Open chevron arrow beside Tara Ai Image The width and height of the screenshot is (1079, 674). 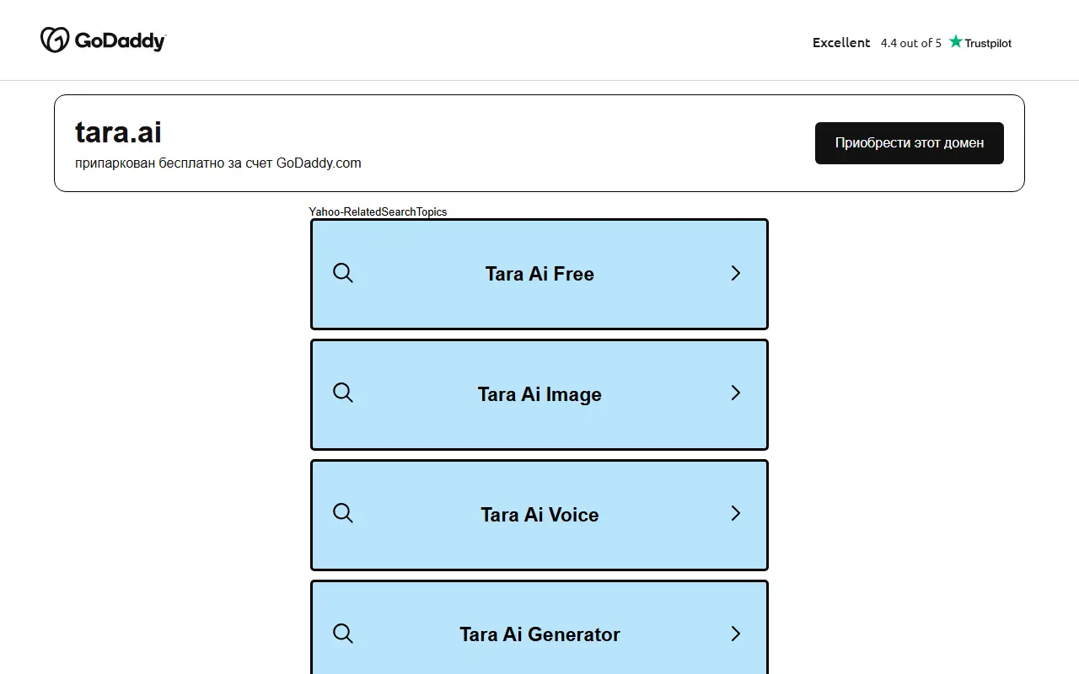[736, 393]
